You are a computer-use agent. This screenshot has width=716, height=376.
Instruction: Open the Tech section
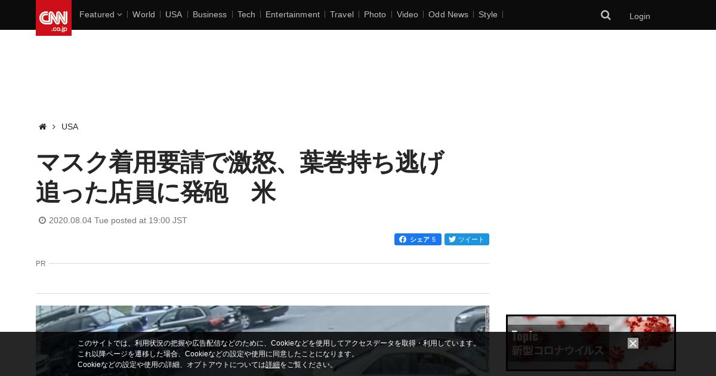(246, 14)
